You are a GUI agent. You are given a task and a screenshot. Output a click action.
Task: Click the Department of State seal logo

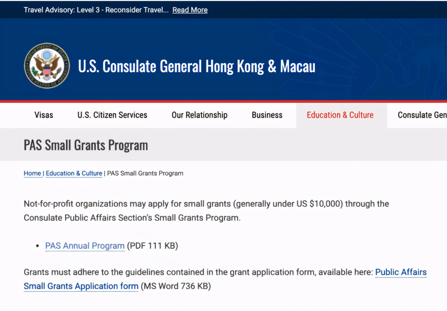47,66
